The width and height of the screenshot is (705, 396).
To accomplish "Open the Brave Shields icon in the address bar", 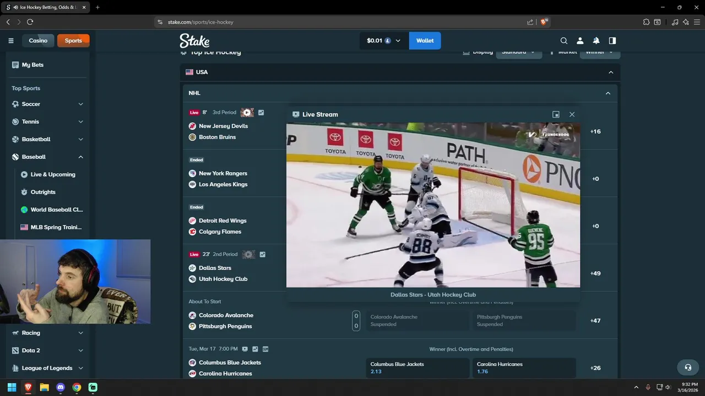I will point(544,22).
